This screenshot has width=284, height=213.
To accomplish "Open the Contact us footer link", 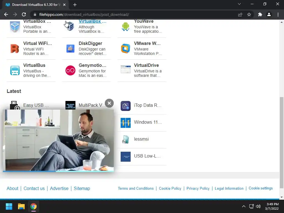I will pyautogui.click(x=34, y=188).
